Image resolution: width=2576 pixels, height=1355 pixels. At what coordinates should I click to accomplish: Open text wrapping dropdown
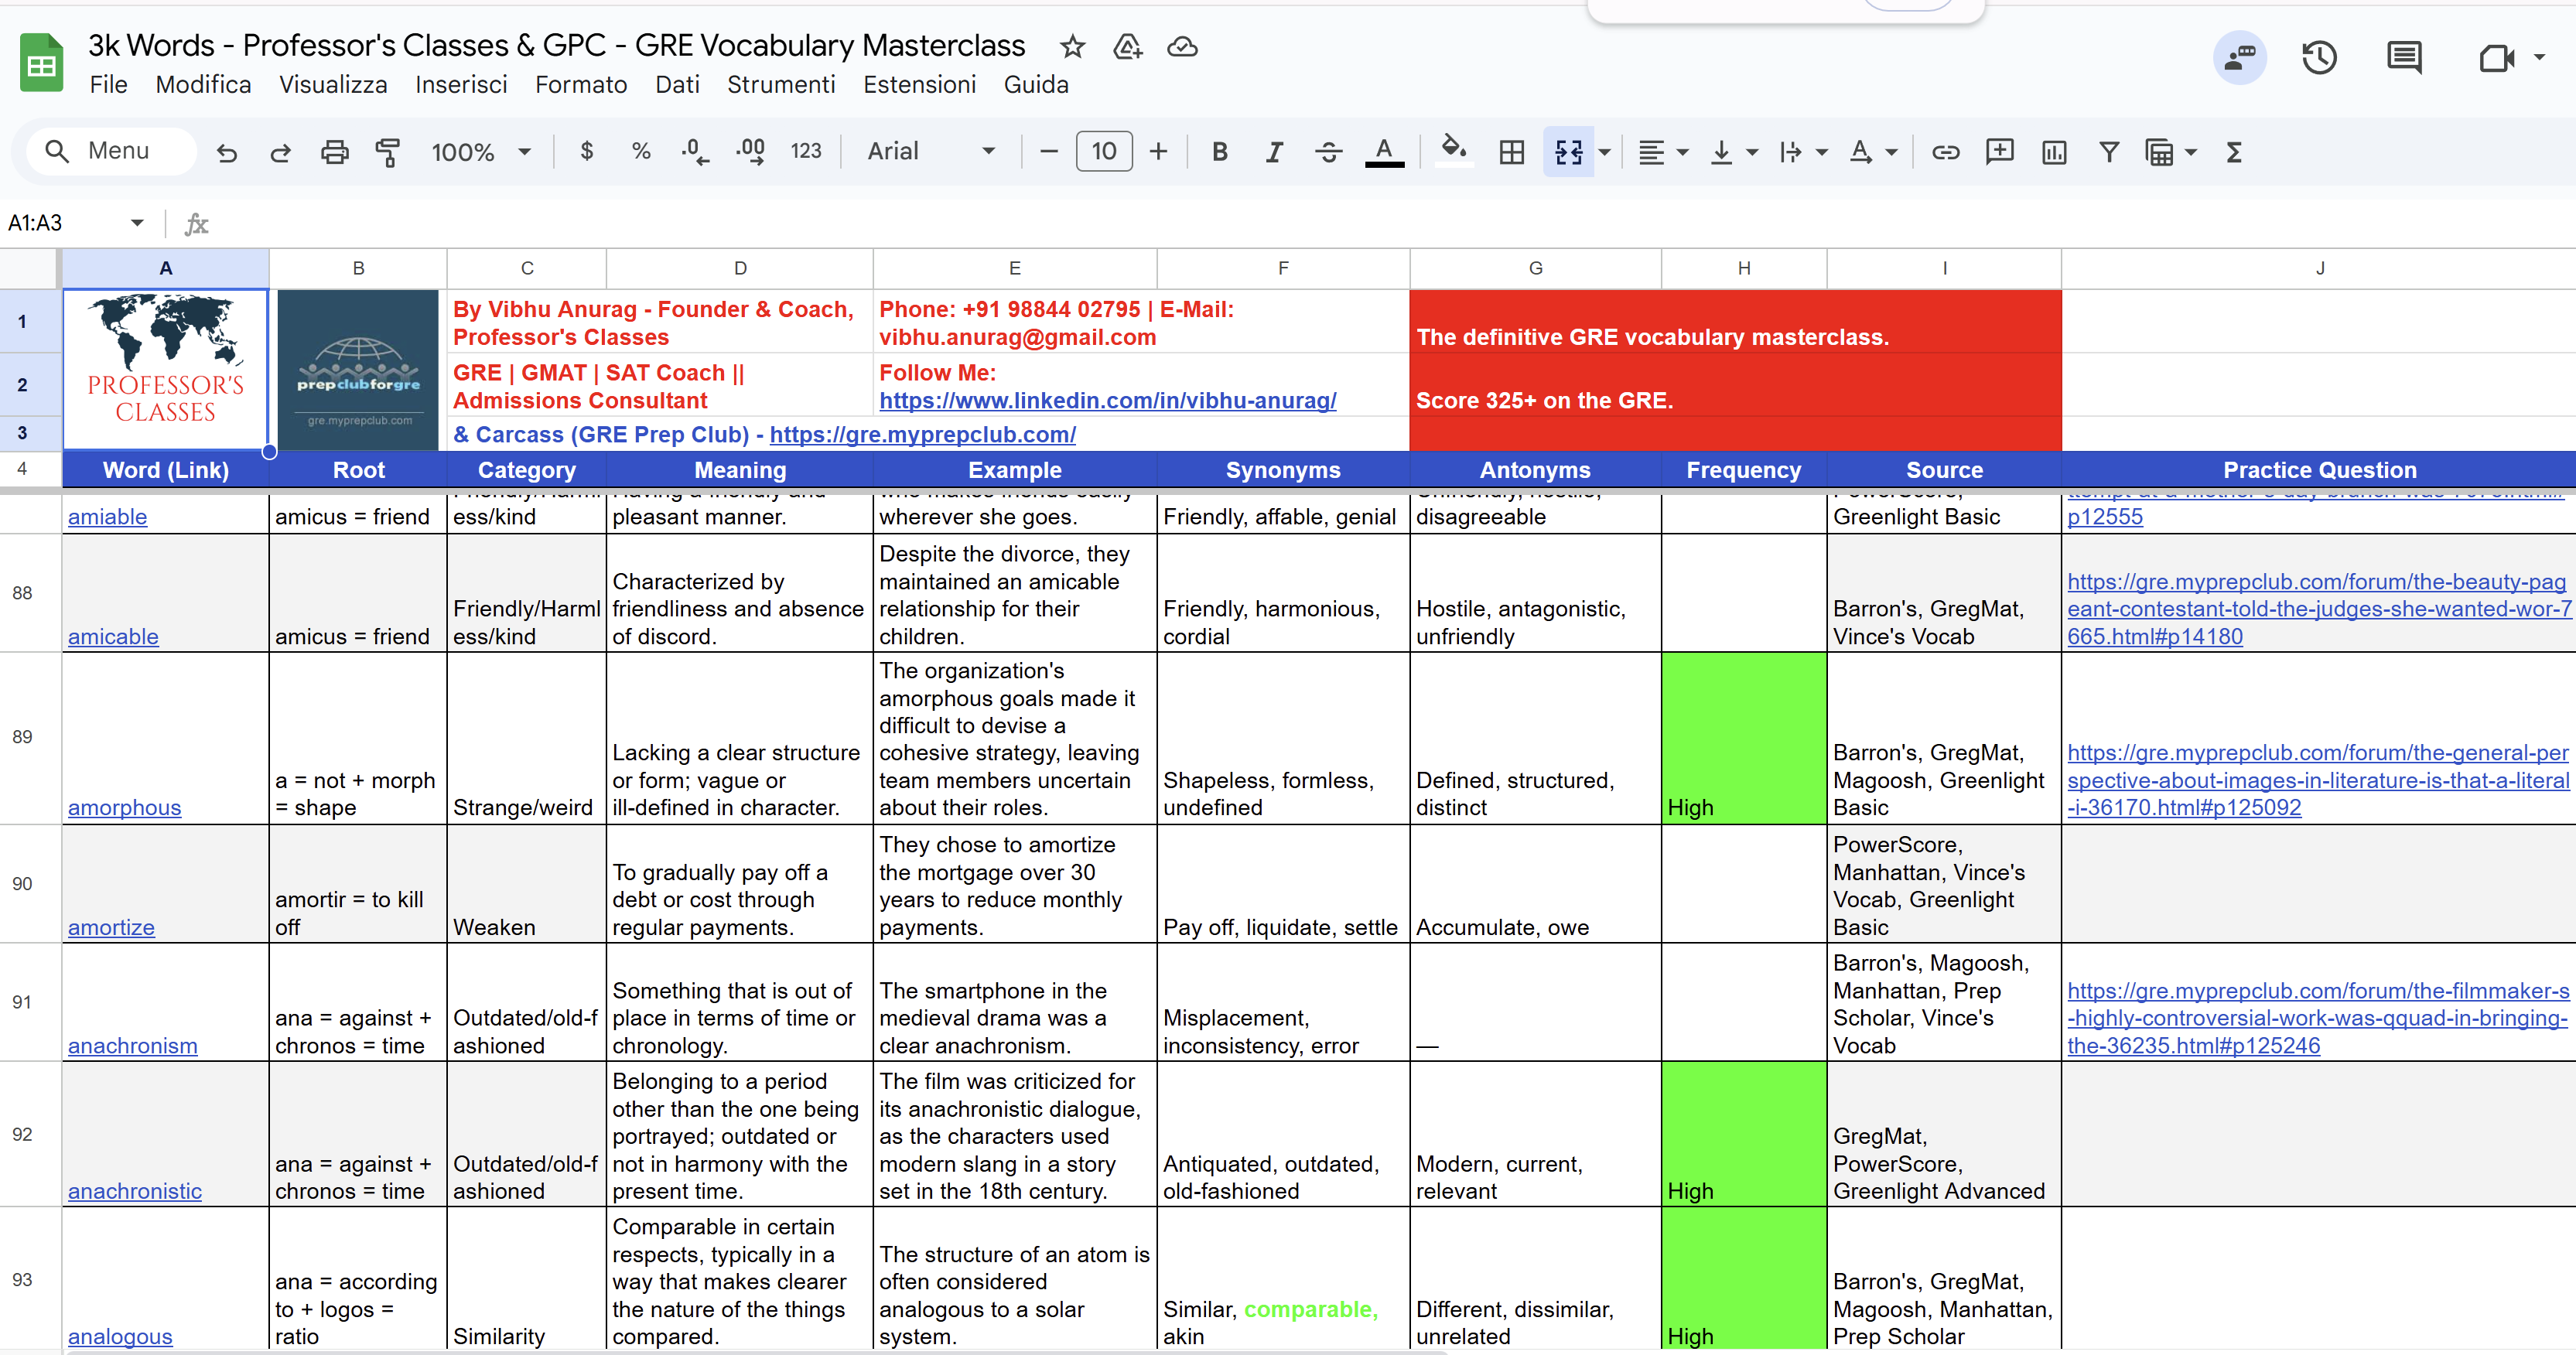1803,152
